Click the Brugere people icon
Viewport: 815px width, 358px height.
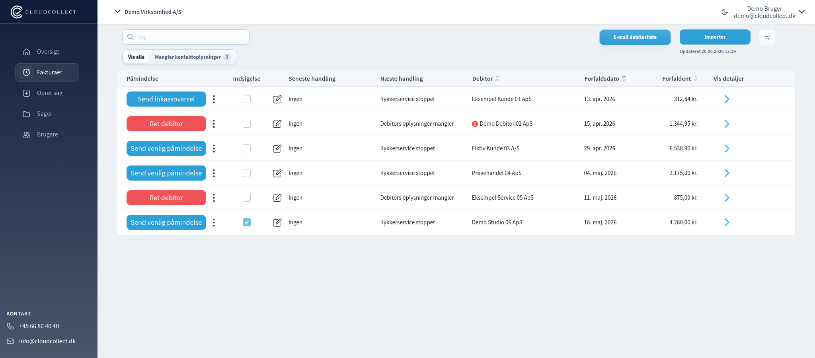point(27,134)
